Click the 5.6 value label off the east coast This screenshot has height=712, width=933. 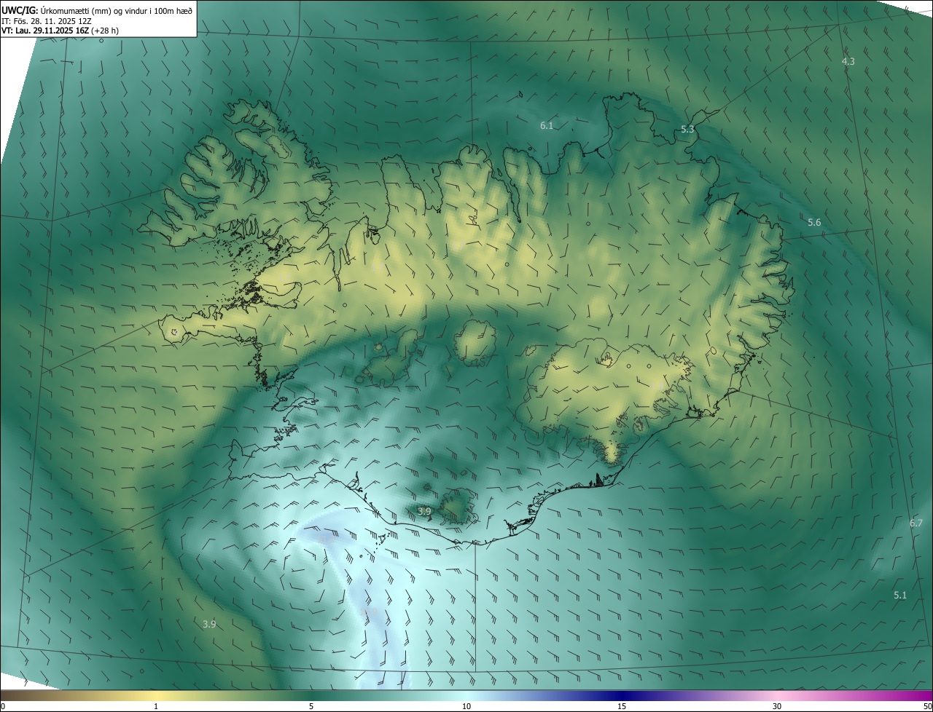click(814, 223)
